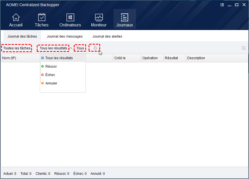Switch to Journal des messages tab

[x=64, y=36]
